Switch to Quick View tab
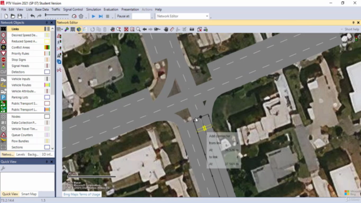361x203 pixels. (10, 194)
